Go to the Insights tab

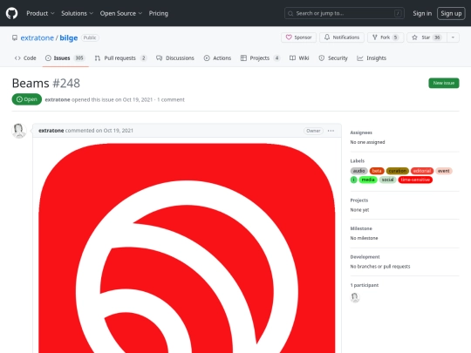372,58
